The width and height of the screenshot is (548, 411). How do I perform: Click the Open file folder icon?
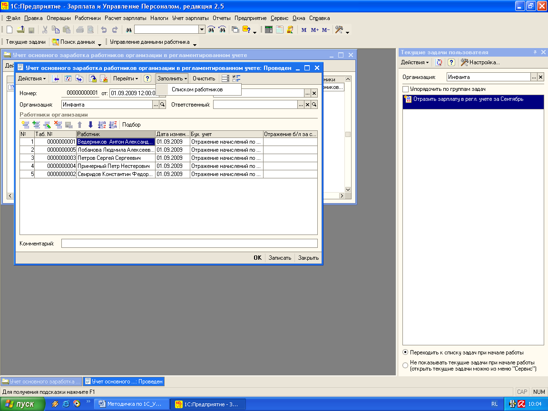(20, 30)
